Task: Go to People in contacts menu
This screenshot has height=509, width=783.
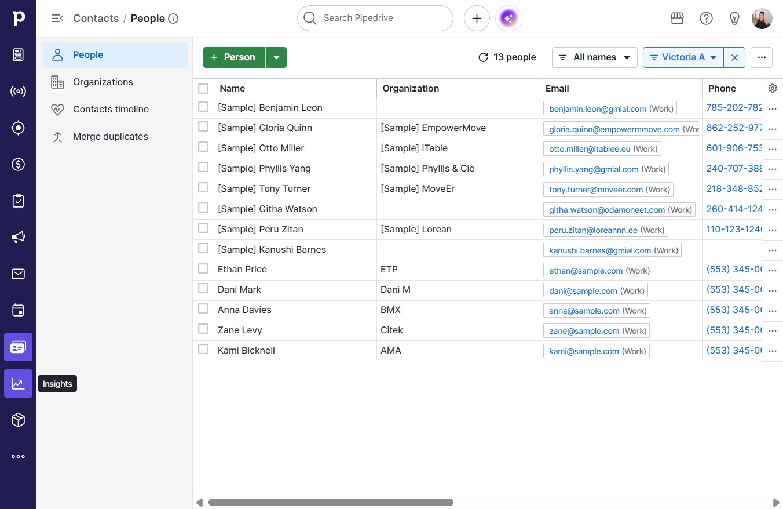Action: tap(115, 55)
